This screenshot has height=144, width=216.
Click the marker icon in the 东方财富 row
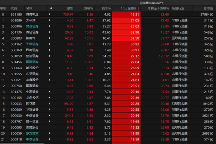[49, 133]
